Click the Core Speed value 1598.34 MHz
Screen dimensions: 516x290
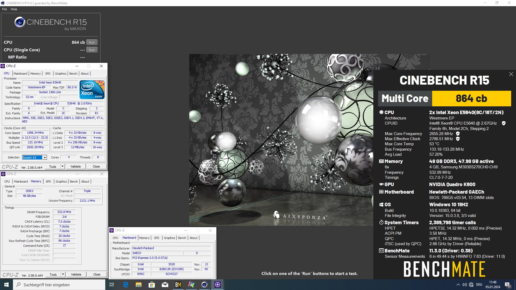[x=35, y=133]
